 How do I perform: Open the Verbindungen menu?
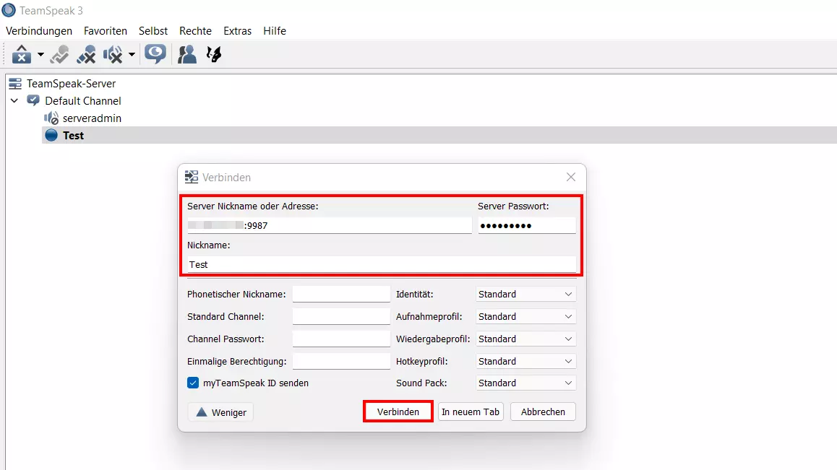click(39, 31)
